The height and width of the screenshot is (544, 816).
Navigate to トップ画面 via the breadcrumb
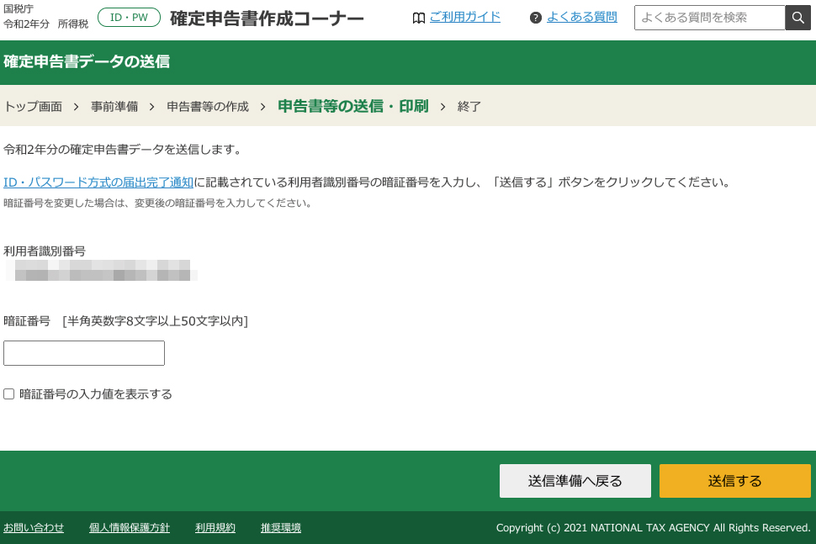tap(33, 107)
